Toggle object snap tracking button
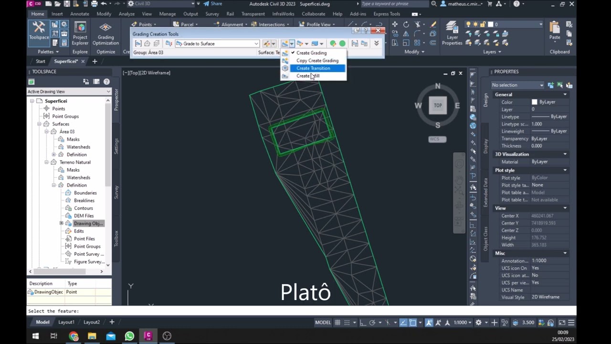The height and width of the screenshot is (344, 611). coord(403,322)
